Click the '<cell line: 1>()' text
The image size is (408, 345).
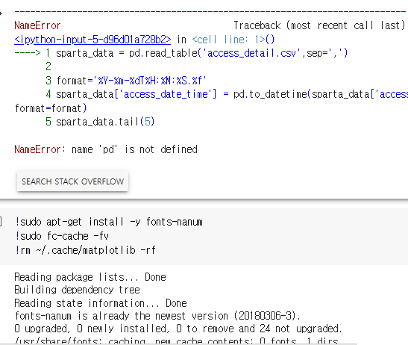[233, 40]
